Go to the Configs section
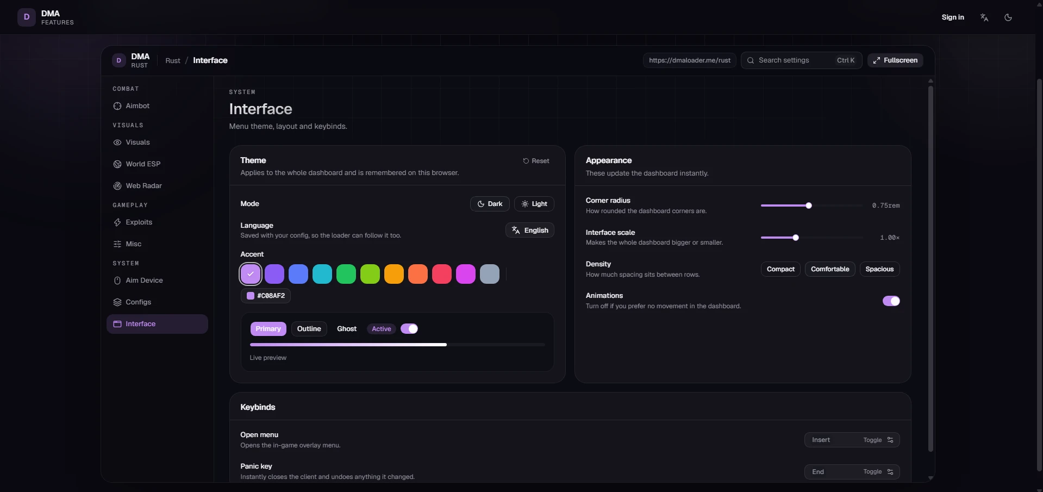This screenshot has width=1043, height=492. (x=157, y=302)
